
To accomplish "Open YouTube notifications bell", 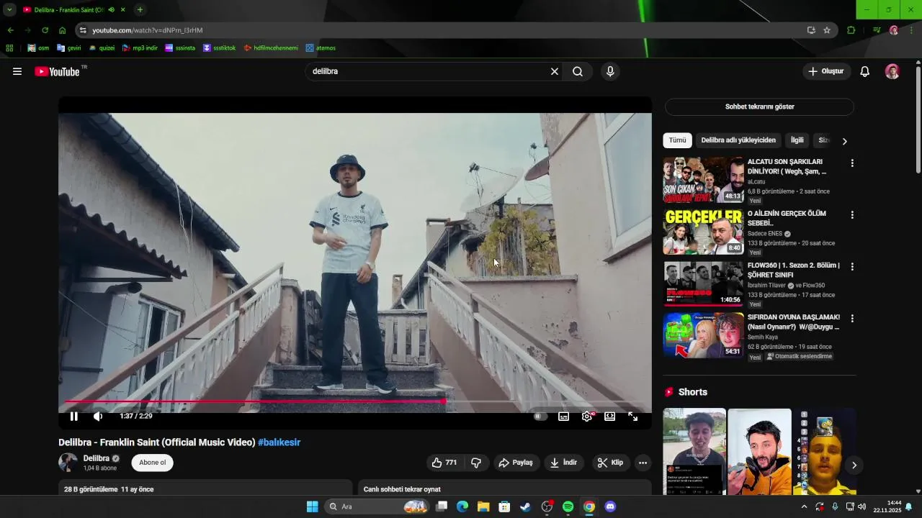I will pos(865,71).
